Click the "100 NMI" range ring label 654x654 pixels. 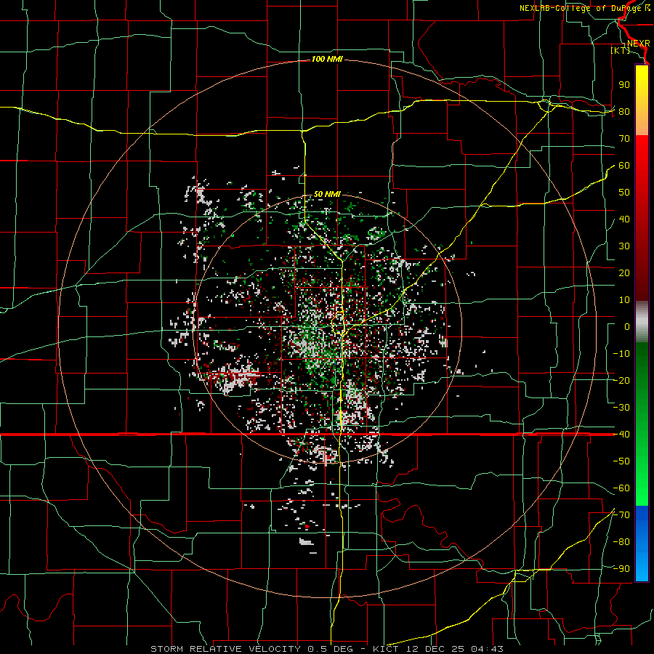tap(327, 60)
